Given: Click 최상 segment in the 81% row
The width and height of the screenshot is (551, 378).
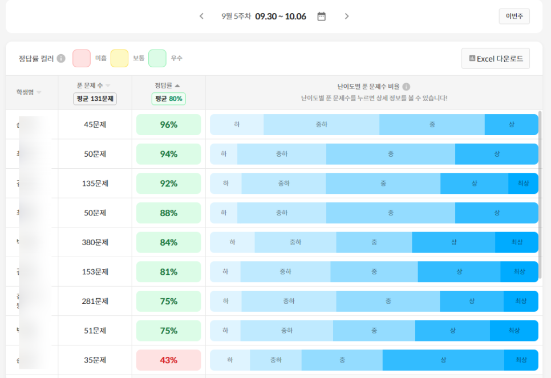Looking at the screenshot, I should tap(520, 271).
